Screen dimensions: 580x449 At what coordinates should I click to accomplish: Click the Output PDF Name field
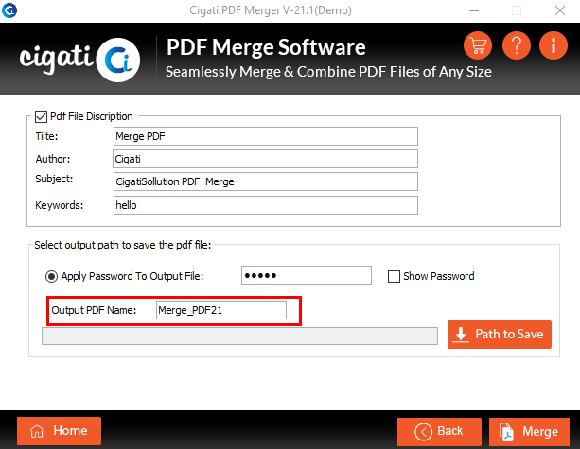point(221,310)
